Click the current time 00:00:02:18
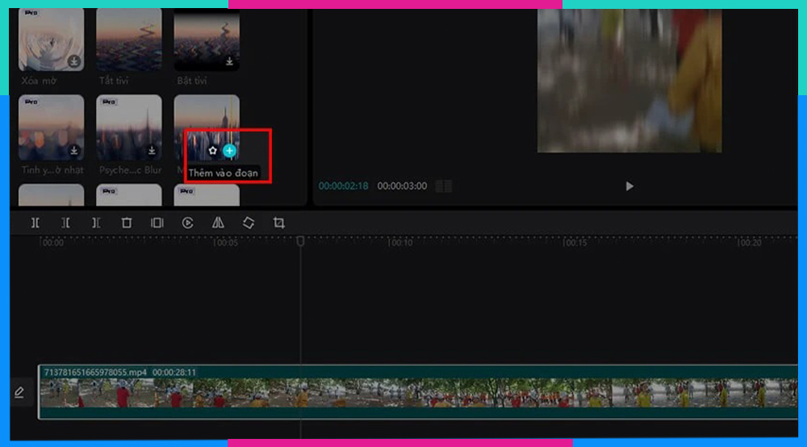 (x=343, y=186)
